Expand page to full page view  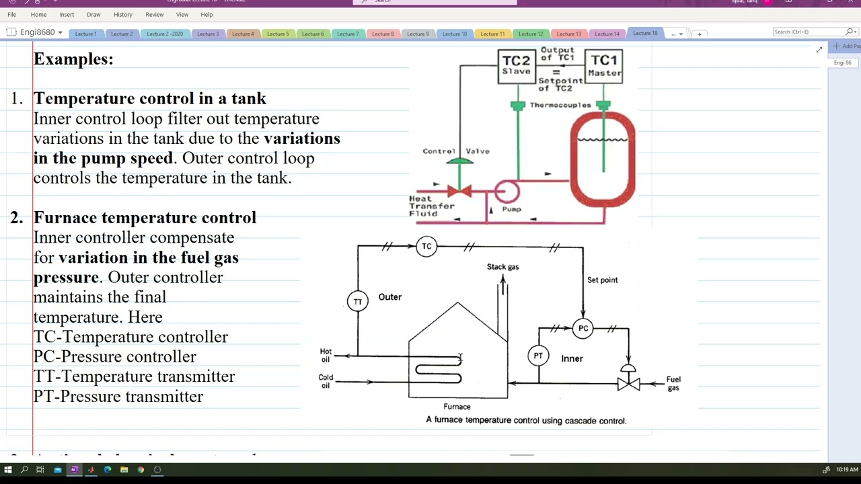coord(819,50)
